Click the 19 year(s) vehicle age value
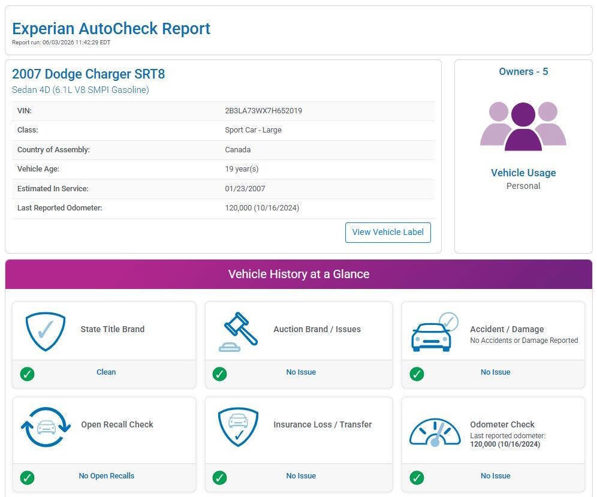Screen dimensions: 597x497 pos(242,168)
